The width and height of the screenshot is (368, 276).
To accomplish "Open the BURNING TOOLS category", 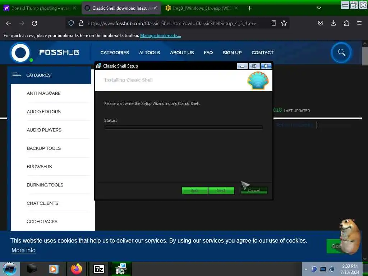I will 45,185.
